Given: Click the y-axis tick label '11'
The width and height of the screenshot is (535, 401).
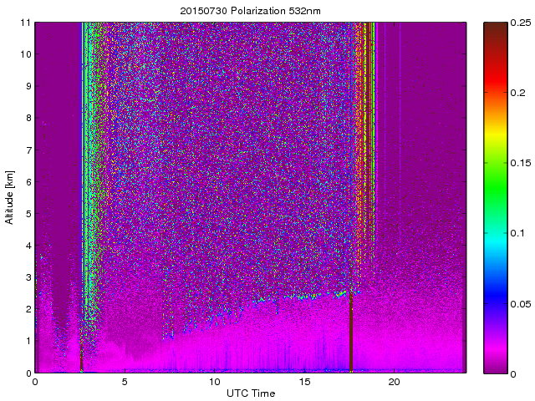Looking at the screenshot, I should point(26,23).
